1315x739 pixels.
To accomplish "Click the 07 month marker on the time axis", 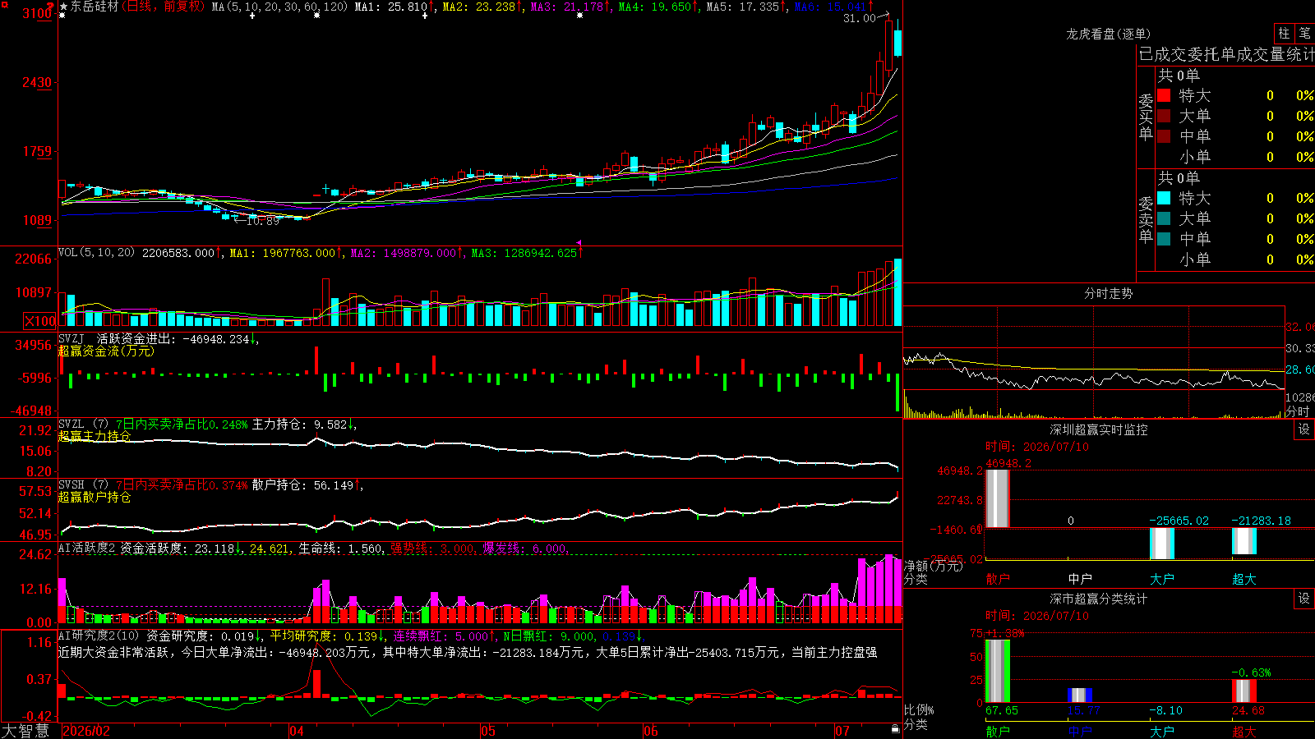I will click(x=842, y=731).
